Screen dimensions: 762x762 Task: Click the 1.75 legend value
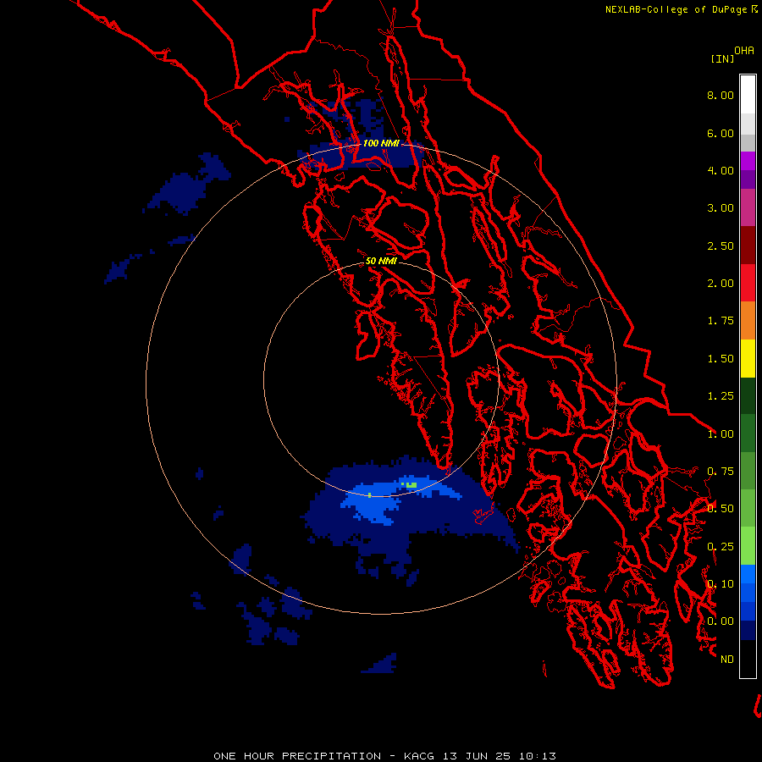[721, 321]
